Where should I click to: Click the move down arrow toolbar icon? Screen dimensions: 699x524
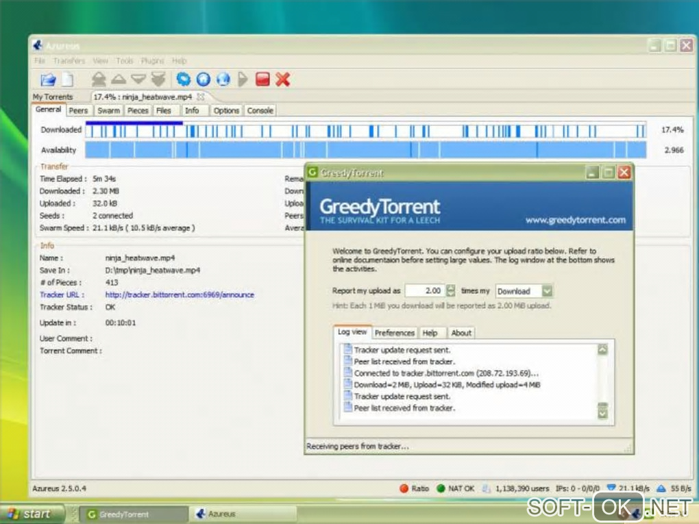tap(138, 79)
